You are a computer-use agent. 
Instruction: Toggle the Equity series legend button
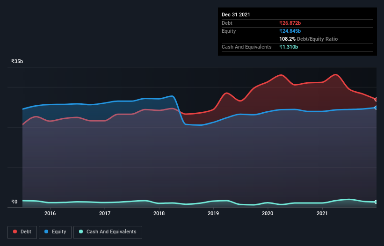pos(55,232)
